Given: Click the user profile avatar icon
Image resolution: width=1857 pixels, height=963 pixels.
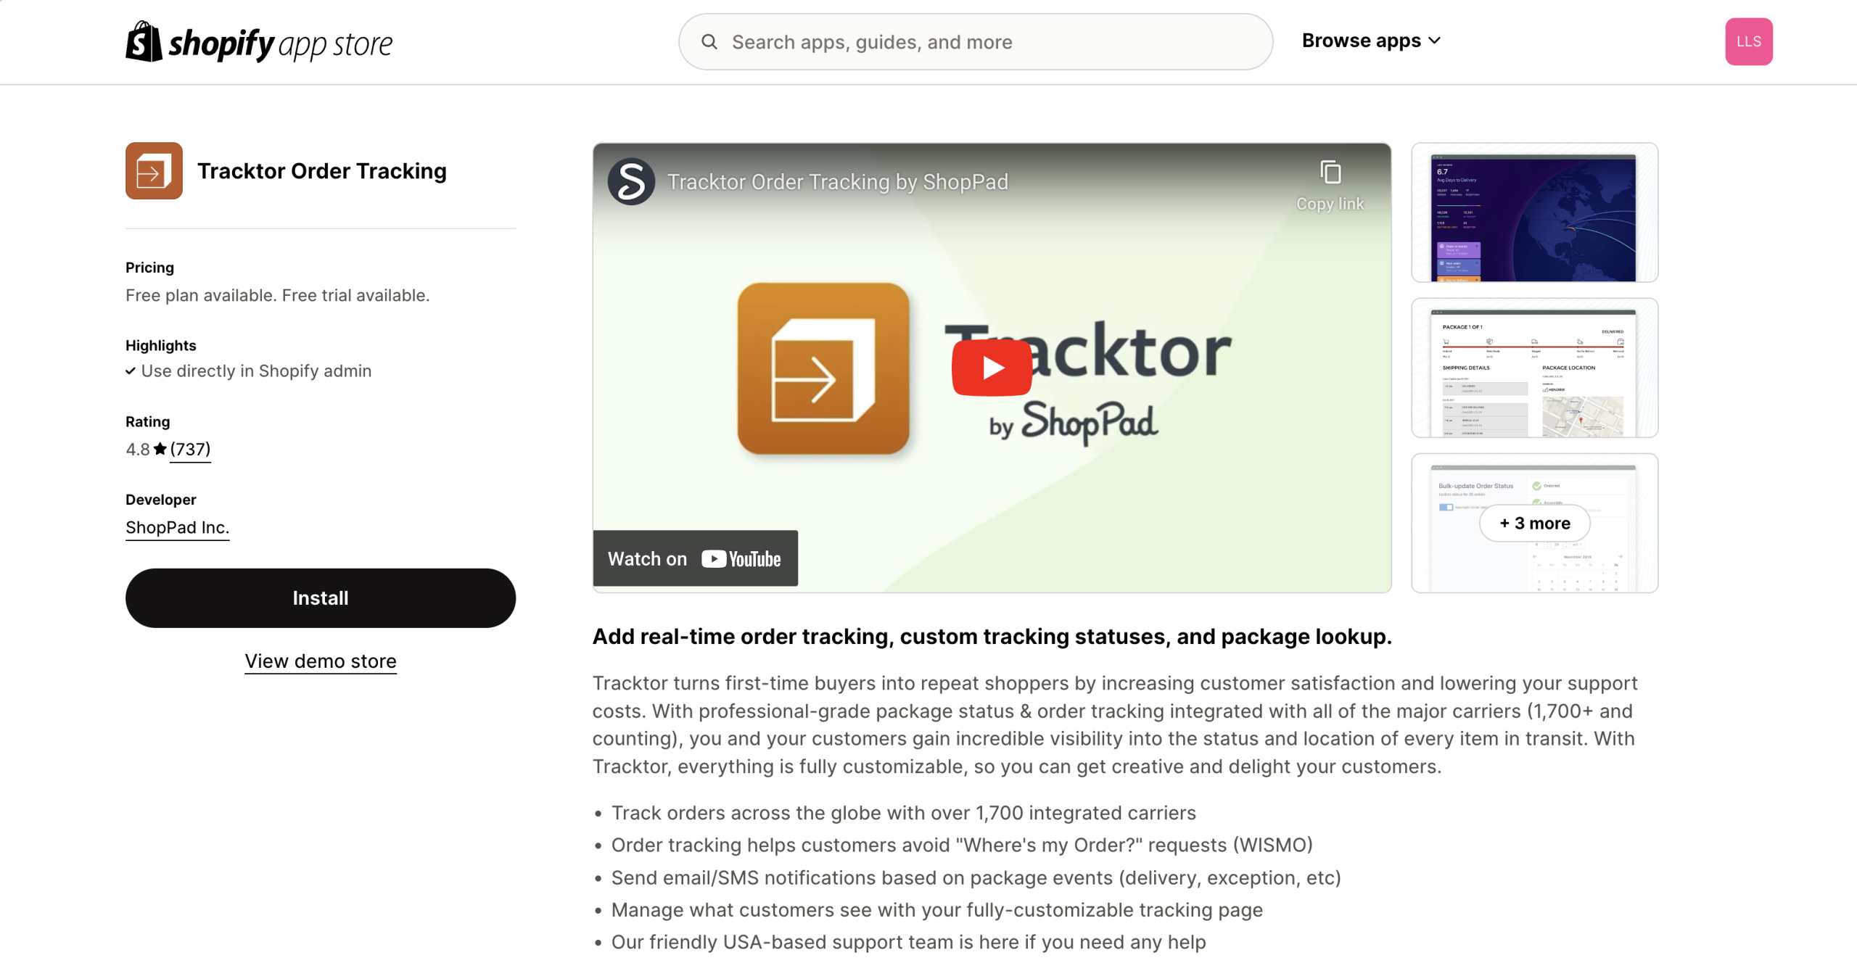Looking at the screenshot, I should pyautogui.click(x=1749, y=41).
